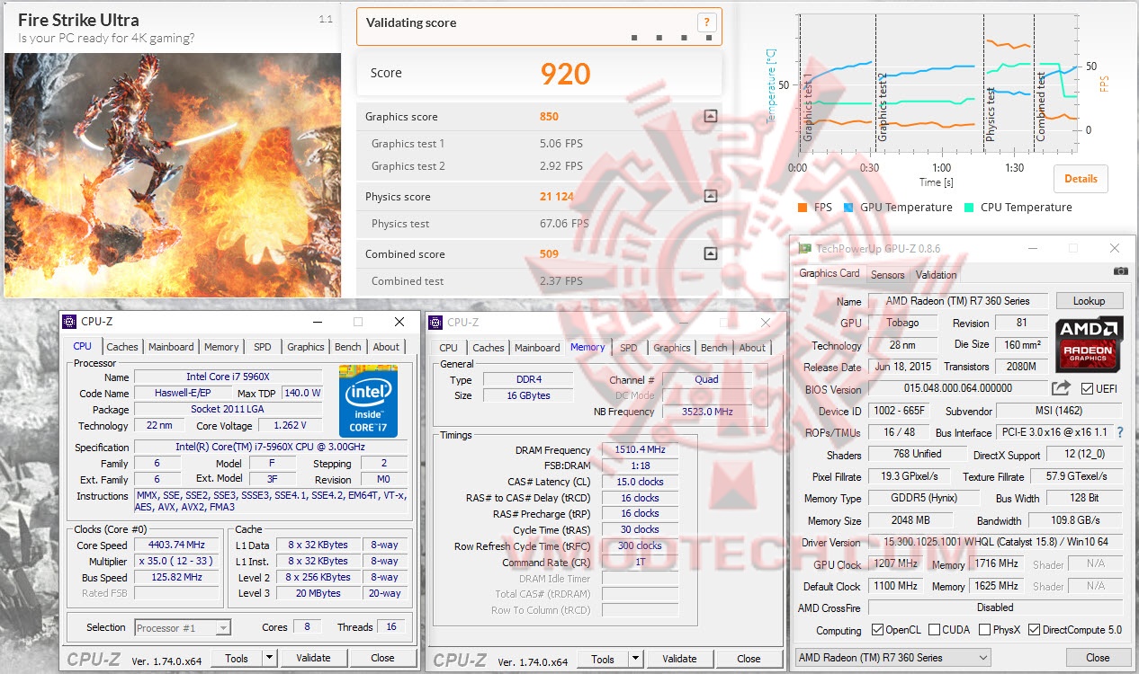Click the Driver Version field in GPU-Z
The height and width of the screenshot is (674, 1139).
pyautogui.click(x=995, y=543)
